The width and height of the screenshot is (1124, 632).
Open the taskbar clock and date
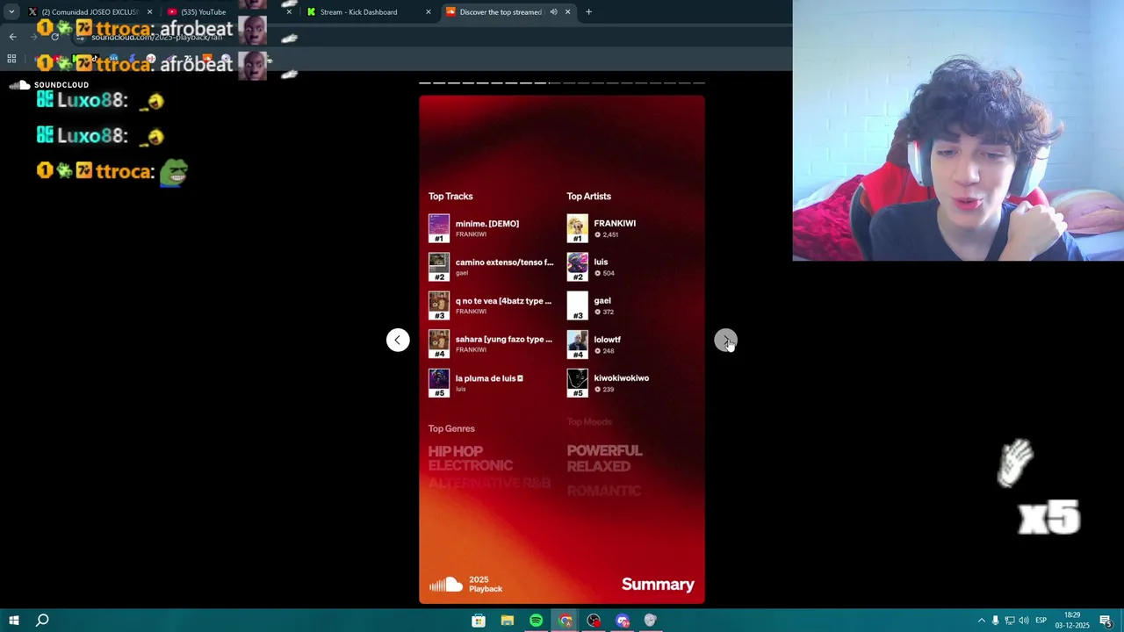click(1072, 621)
